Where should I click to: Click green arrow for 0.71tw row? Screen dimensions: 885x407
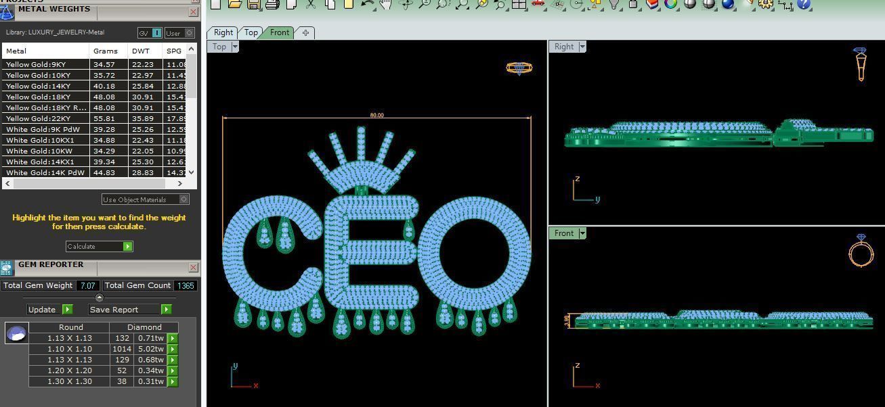pos(173,338)
